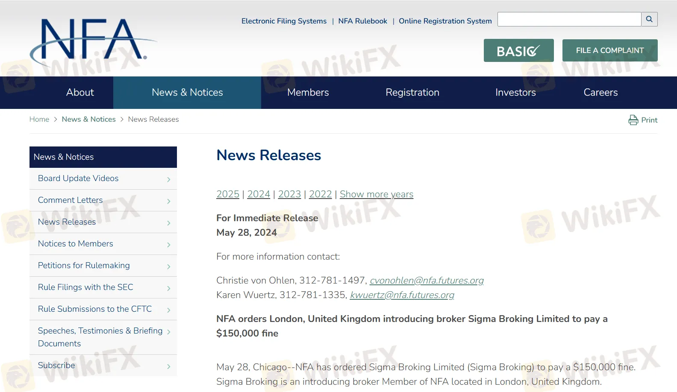Open the Members navigation tab
Screen dimensions: 677x392
[x=308, y=93]
